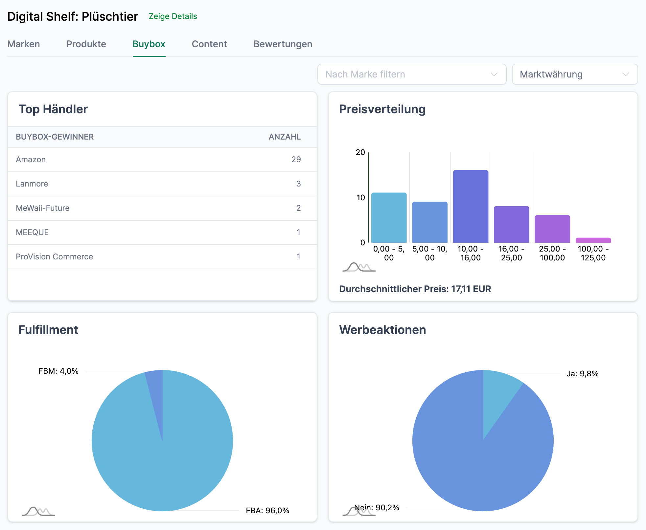Click the ANZAHL column header

click(x=285, y=137)
